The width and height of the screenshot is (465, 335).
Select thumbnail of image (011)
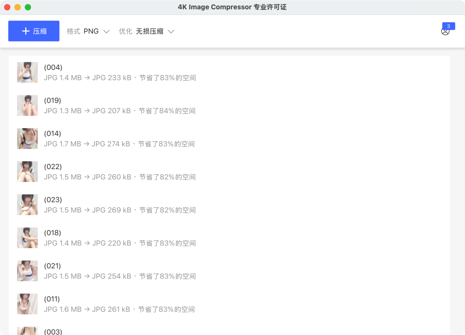click(27, 304)
